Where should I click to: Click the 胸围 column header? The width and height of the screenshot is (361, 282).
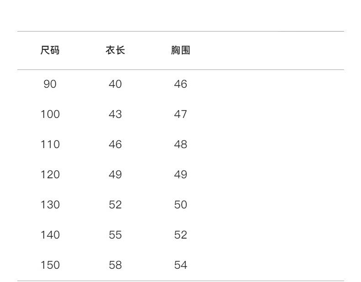180,51
